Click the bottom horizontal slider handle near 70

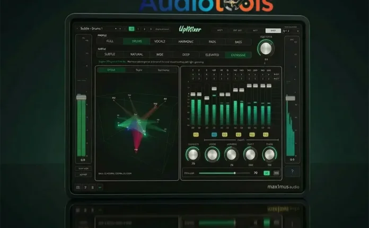coord(235,173)
